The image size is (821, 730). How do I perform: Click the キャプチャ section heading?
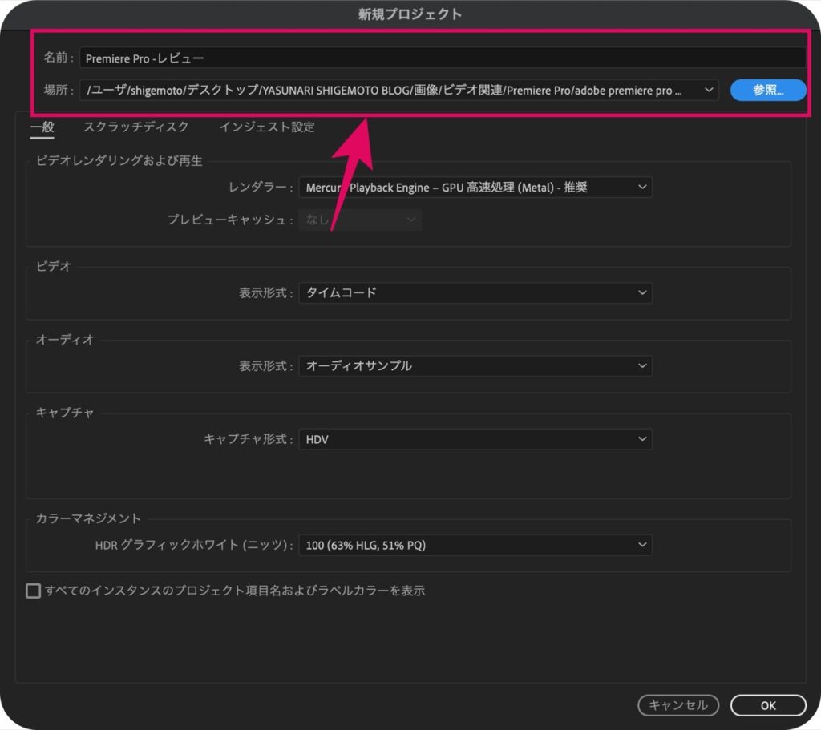64,413
